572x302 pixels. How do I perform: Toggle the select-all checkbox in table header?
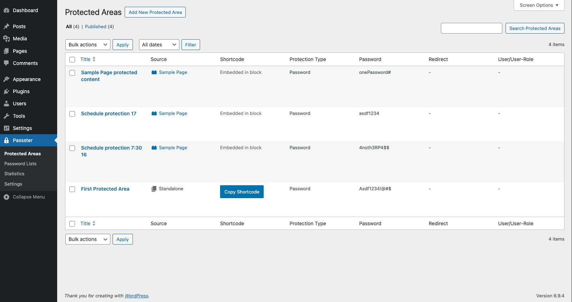(x=72, y=60)
